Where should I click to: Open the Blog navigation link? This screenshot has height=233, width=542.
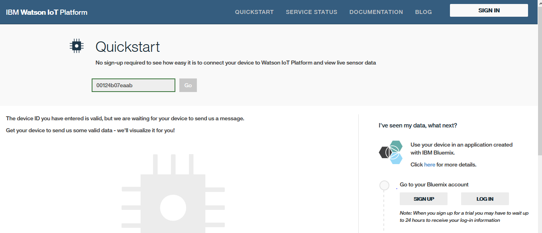pyautogui.click(x=423, y=12)
